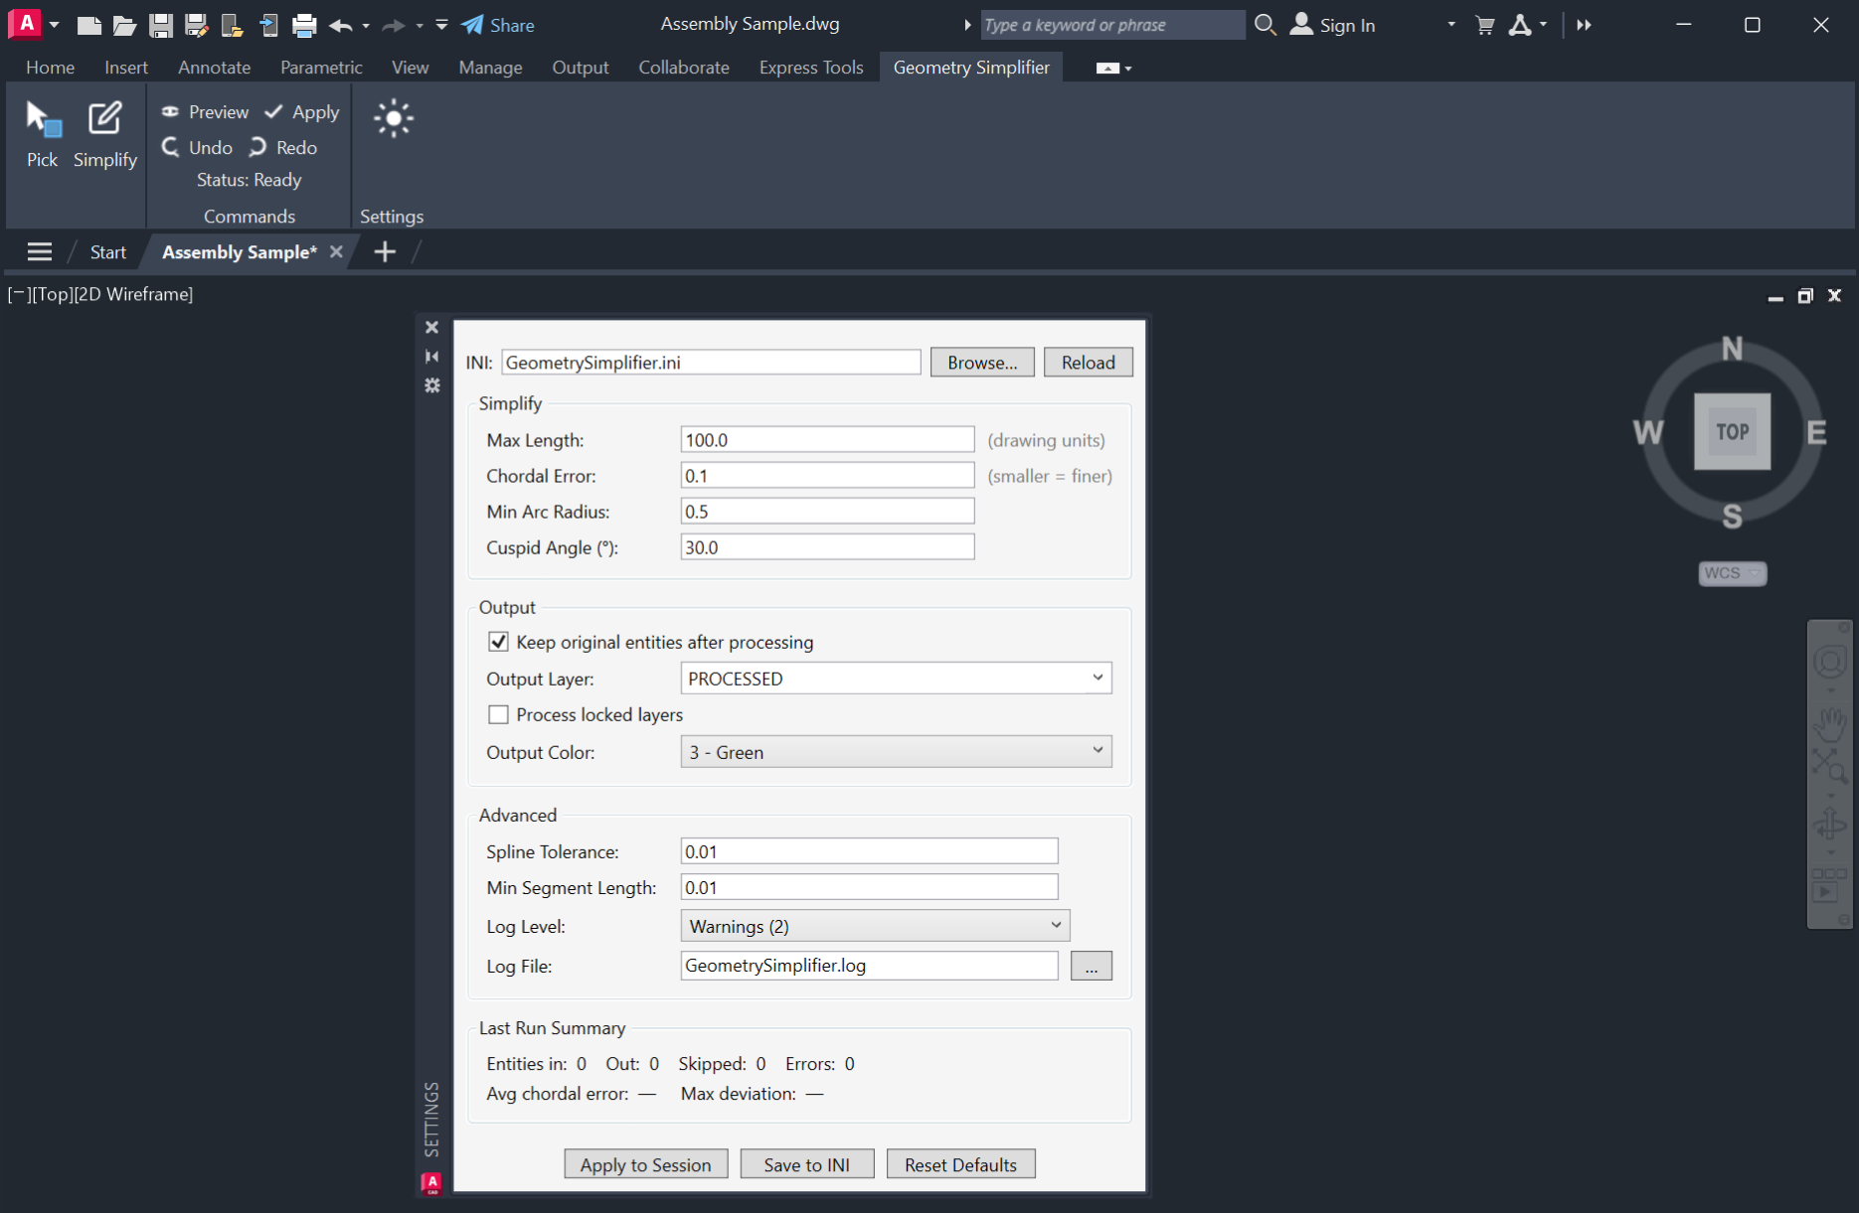
Task: Click Apply to Session button
Action: click(646, 1164)
